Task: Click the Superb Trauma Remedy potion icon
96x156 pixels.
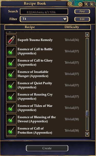Action: (x=11, y=40)
